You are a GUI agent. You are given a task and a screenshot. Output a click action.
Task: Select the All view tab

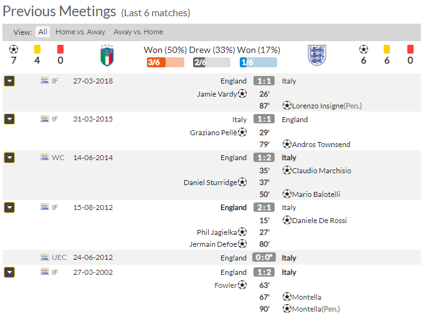43,32
